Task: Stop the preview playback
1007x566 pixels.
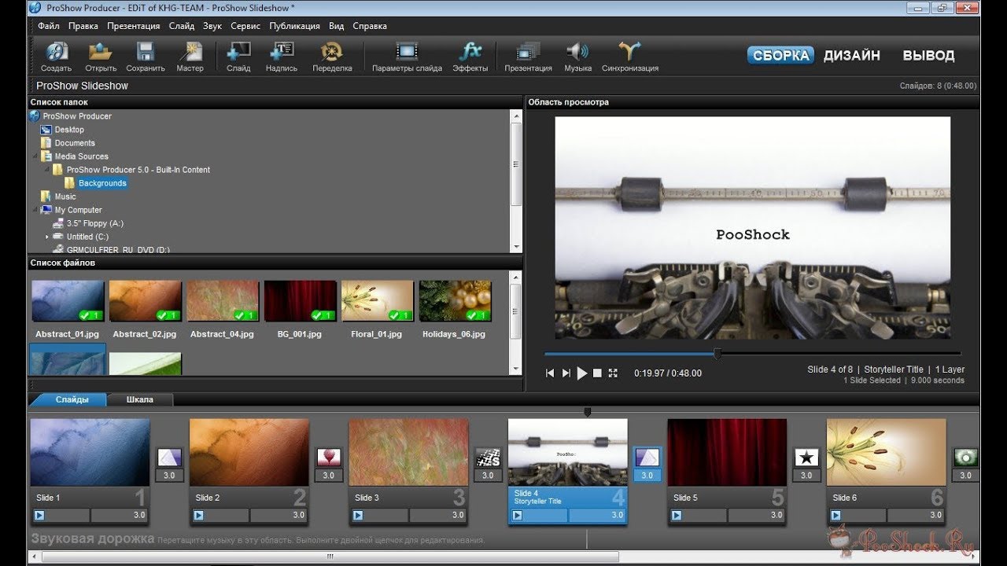Action: (x=597, y=373)
